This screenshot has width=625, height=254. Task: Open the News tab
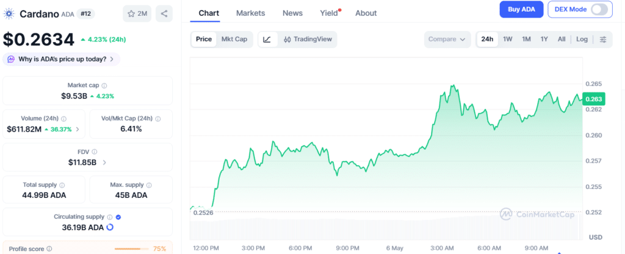tap(292, 13)
